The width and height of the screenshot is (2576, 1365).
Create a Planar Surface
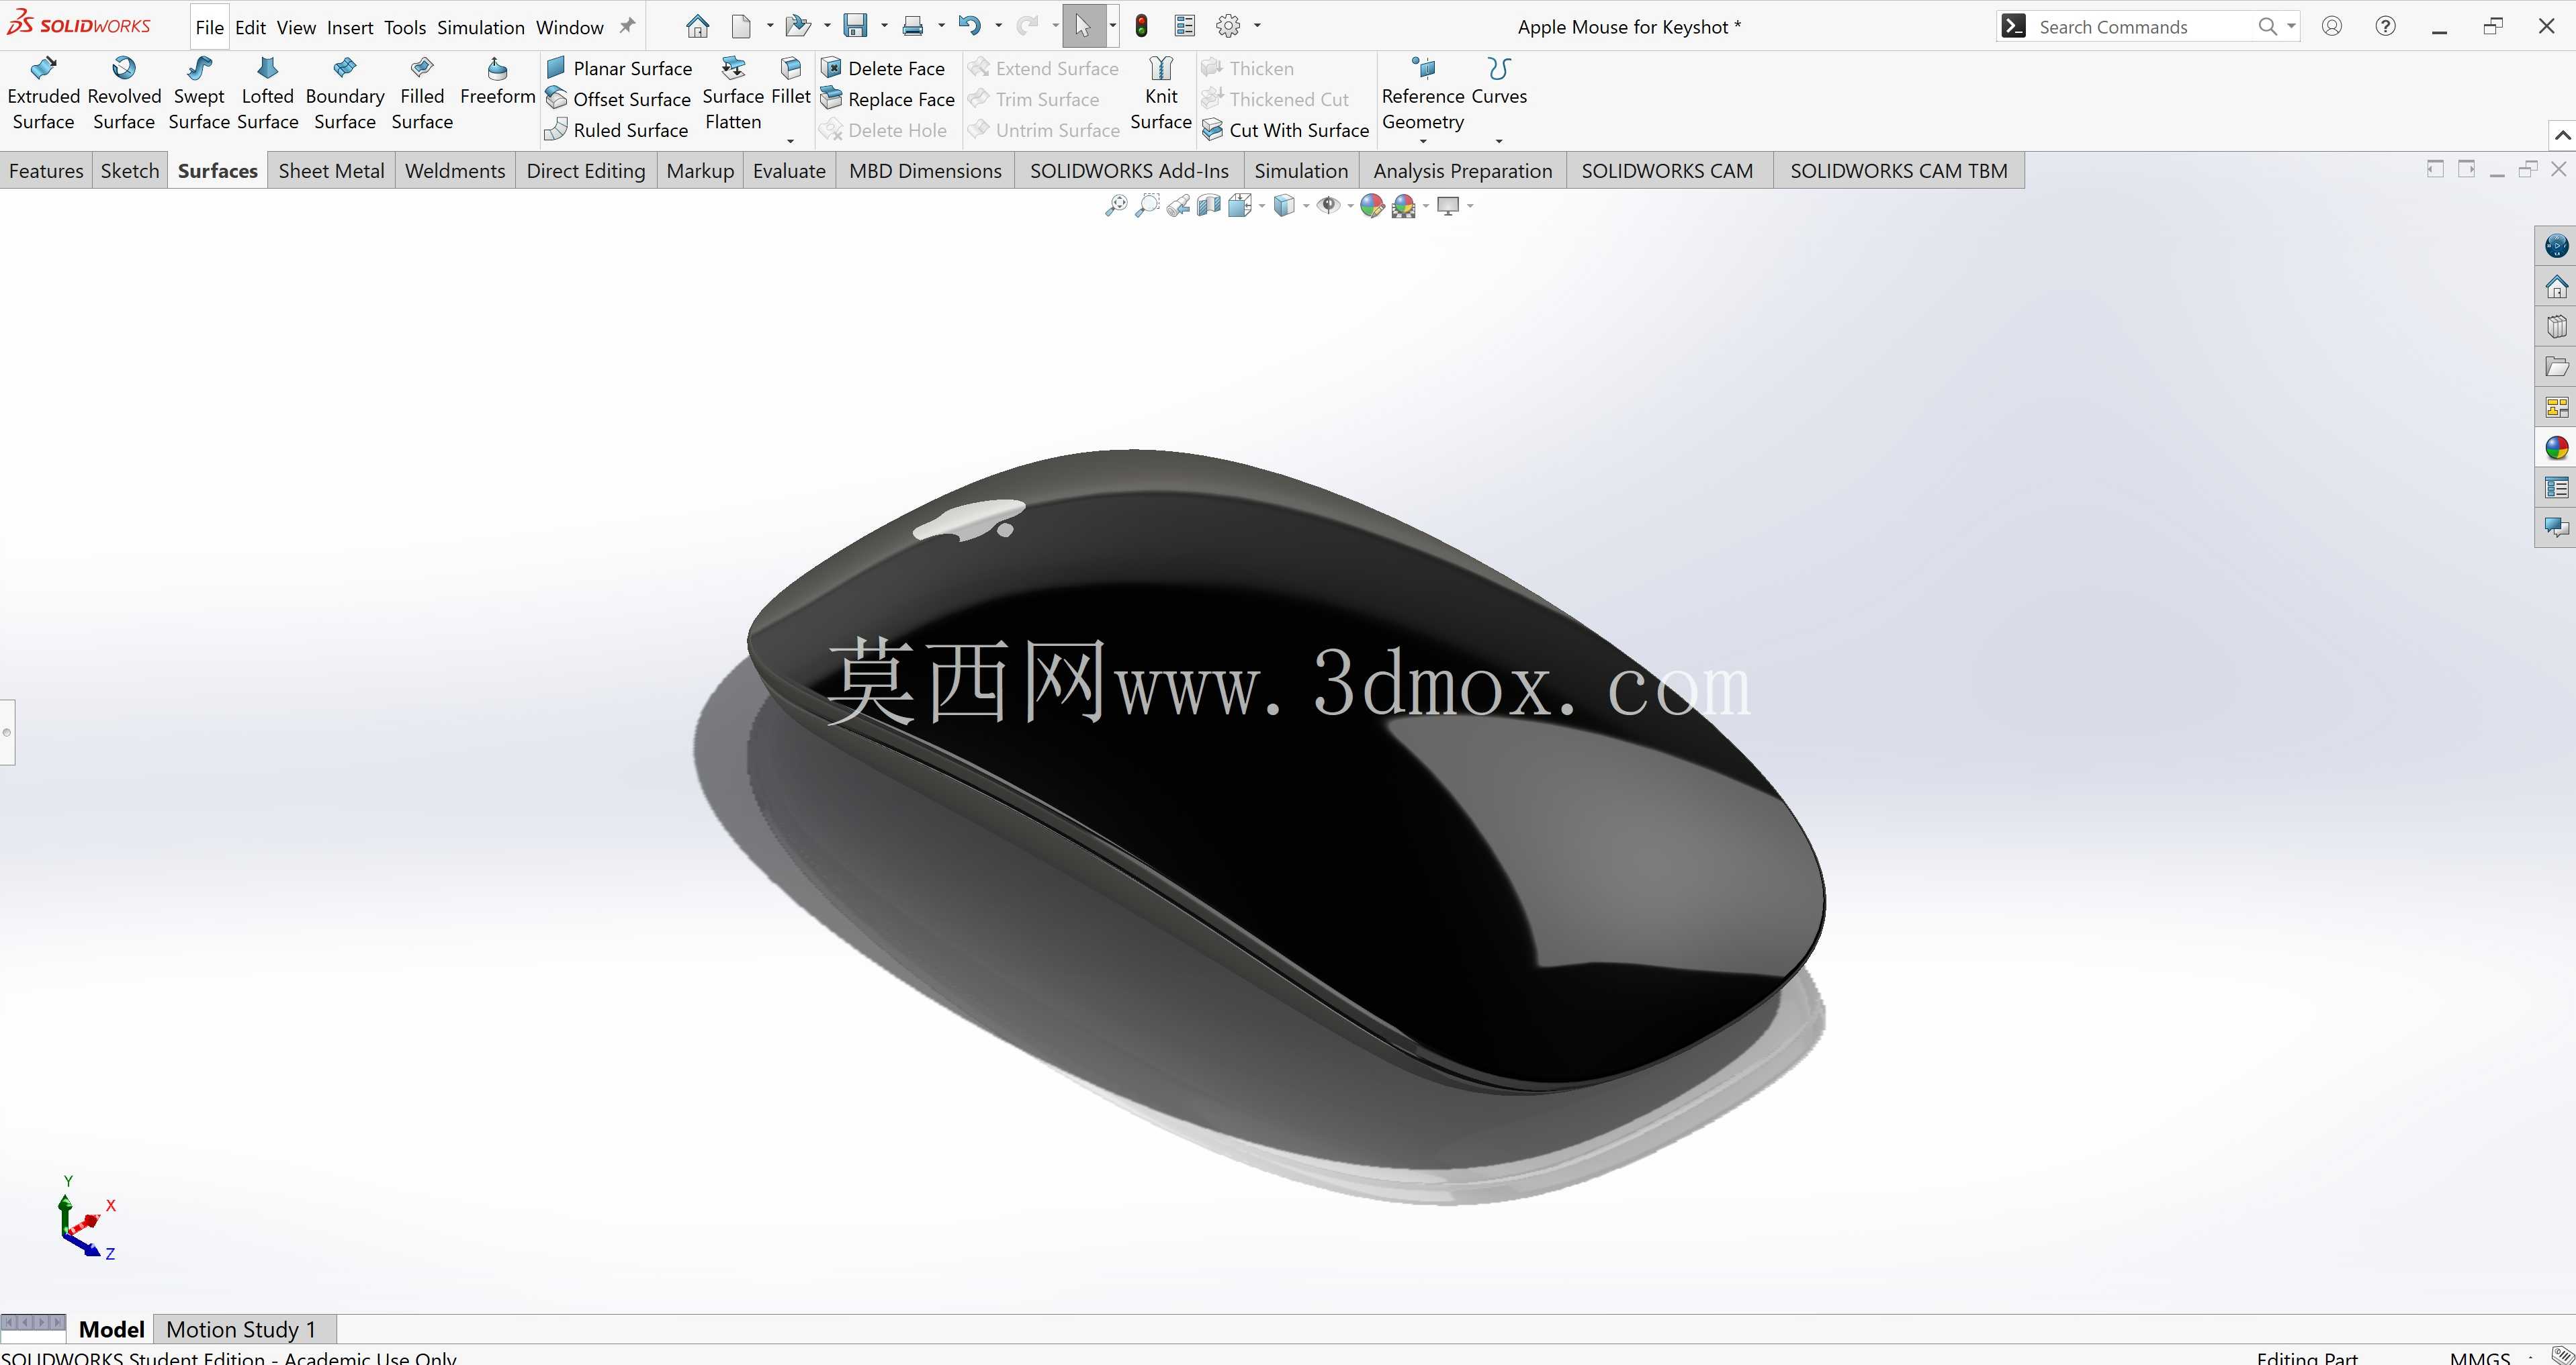point(619,68)
